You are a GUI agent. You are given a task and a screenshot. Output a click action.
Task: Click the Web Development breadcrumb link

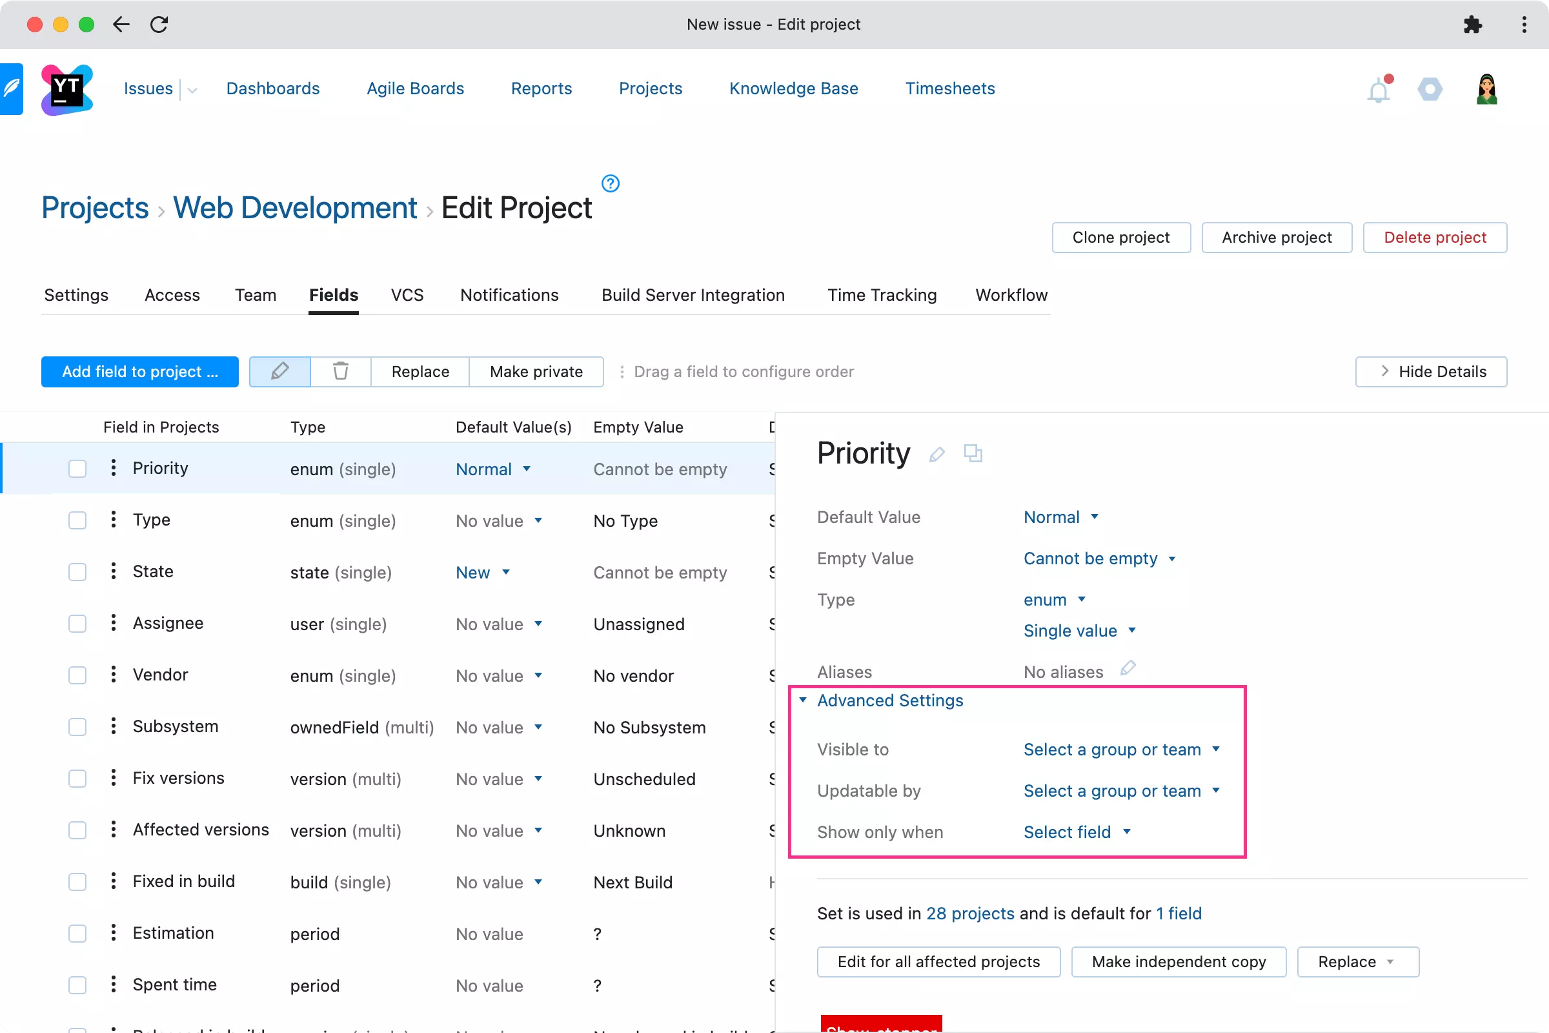[295, 208]
